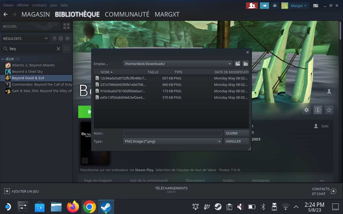Clear the 'bey' search text
This screenshot has width=343, height=214.
pyautogui.click(x=58, y=49)
